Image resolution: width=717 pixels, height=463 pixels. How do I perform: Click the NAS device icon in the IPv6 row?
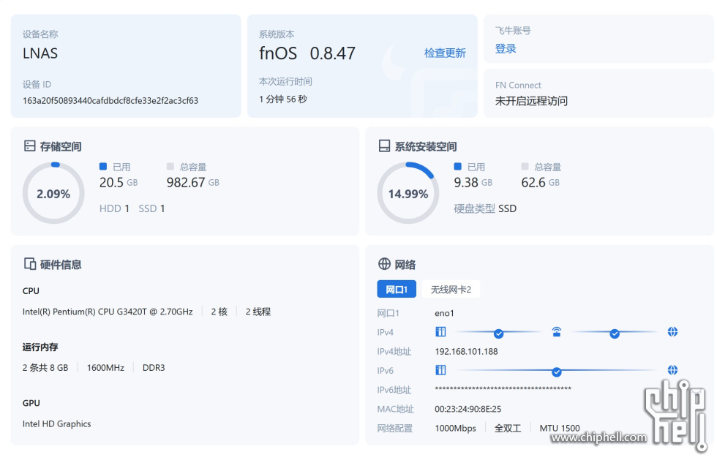[x=440, y=370]
